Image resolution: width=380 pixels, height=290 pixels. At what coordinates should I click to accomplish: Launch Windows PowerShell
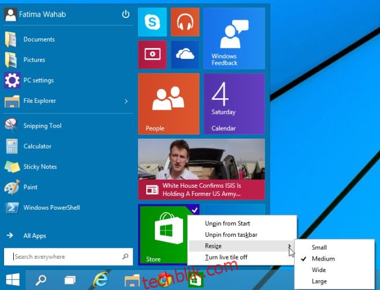pos(68,207)
